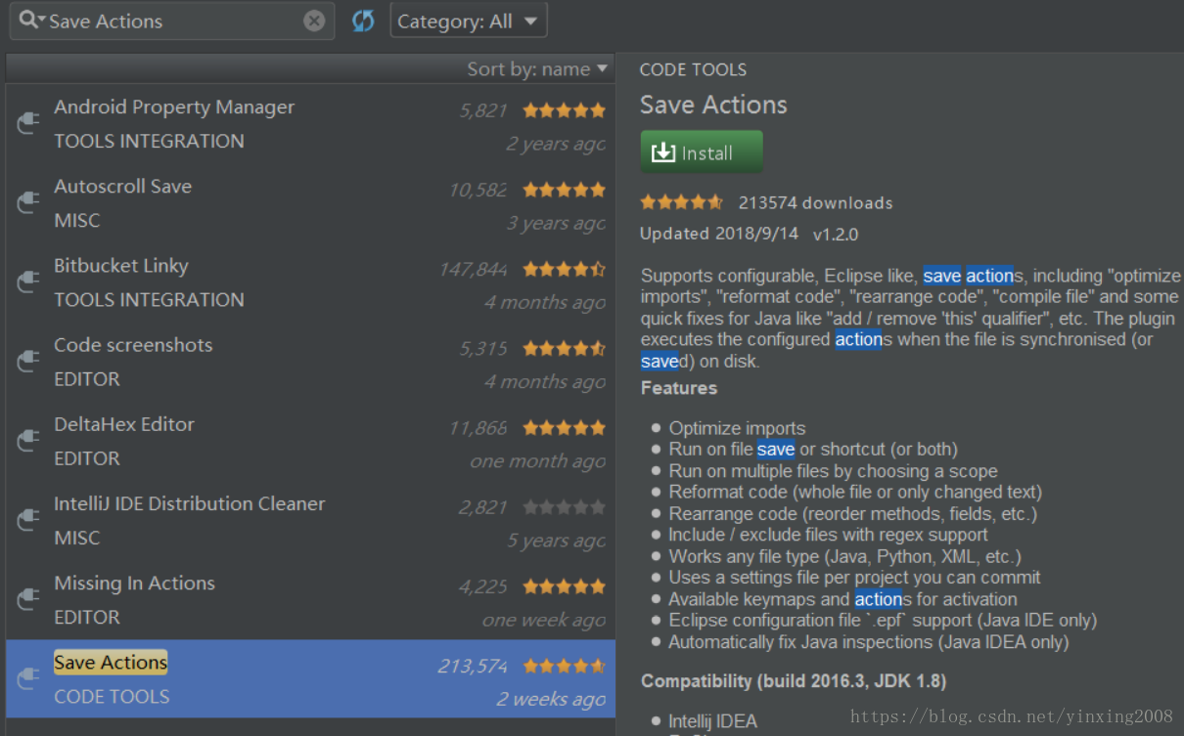Click the Updated 2018/9/14 v1.2.0 line

click(x=749, y=235)
